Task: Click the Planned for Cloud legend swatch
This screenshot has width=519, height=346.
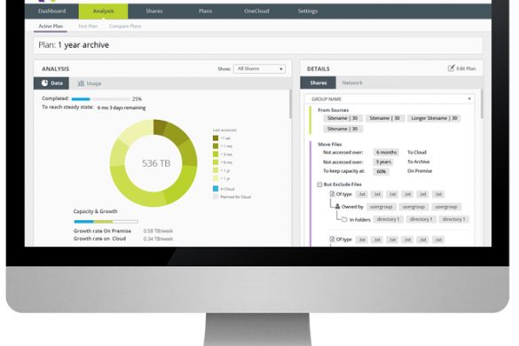Action: tap(216, 197)
